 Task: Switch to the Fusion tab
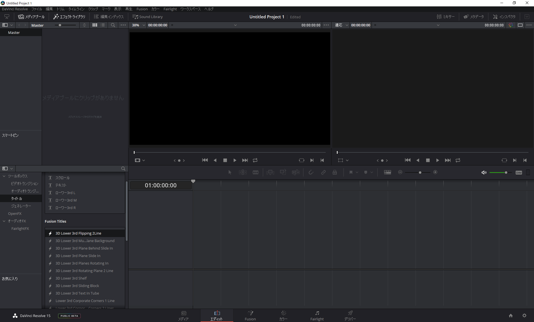click(250, 316)
